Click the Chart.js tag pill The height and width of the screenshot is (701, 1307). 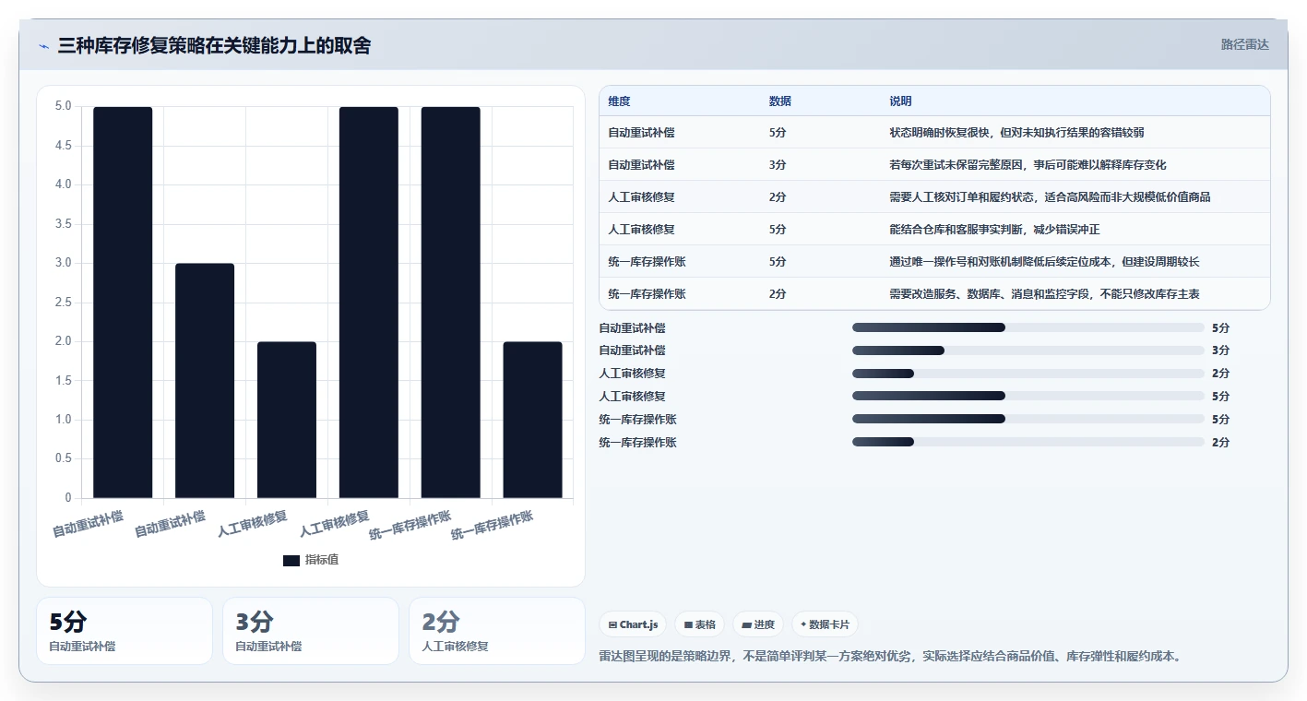click(x=633, y=624)
